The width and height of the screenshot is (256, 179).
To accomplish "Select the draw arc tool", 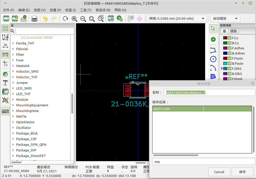I will tap(213, 68).
